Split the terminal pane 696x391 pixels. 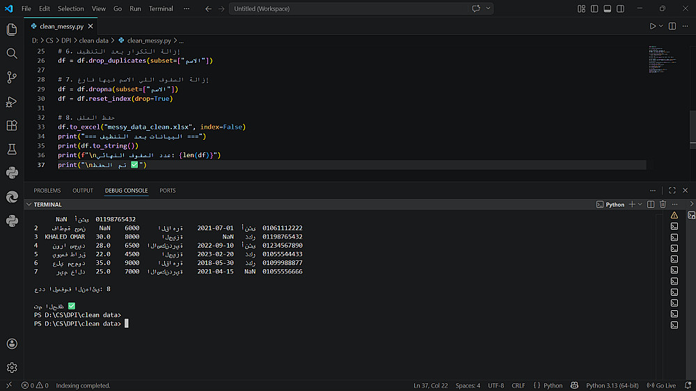pyautogui.click(x=651, y=205)
